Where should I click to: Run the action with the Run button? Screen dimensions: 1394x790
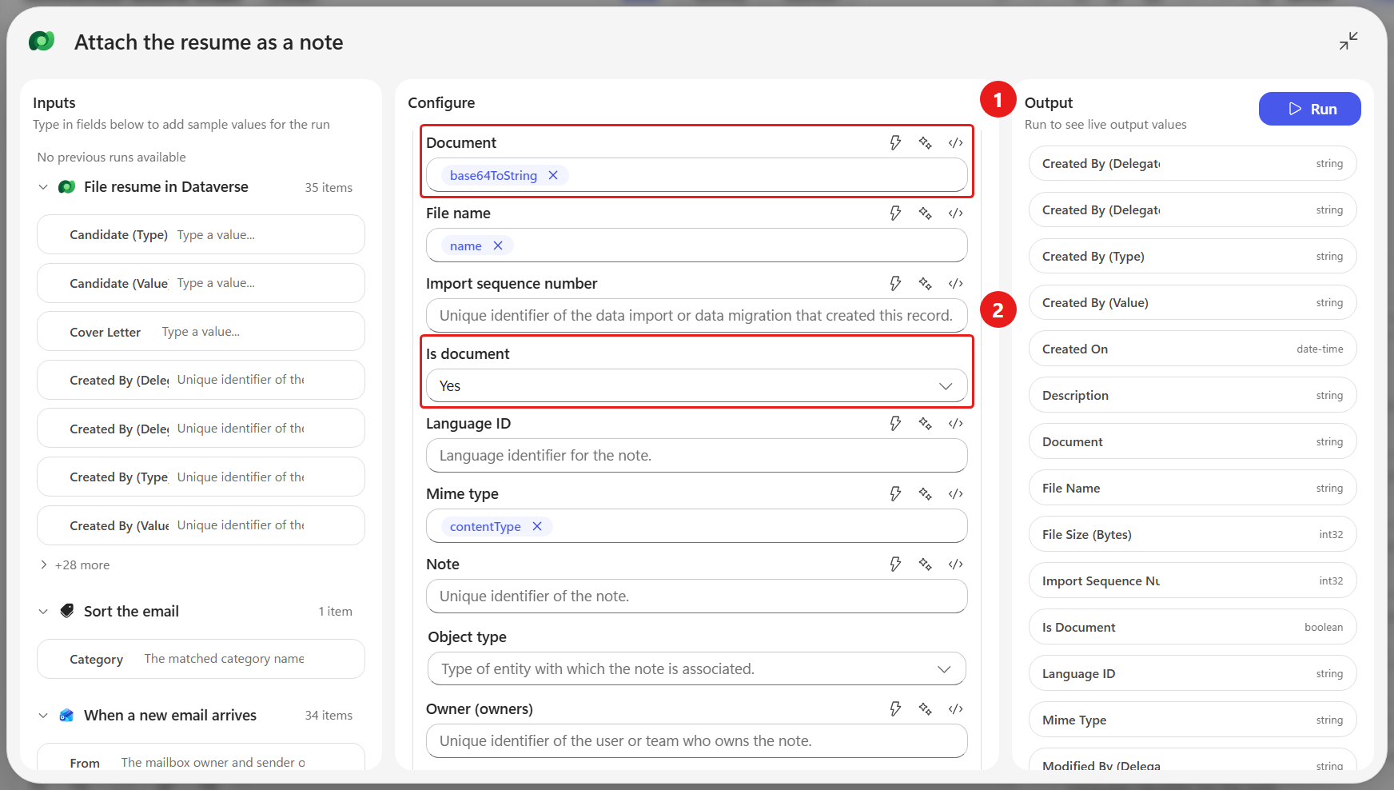coord(1309,109)
